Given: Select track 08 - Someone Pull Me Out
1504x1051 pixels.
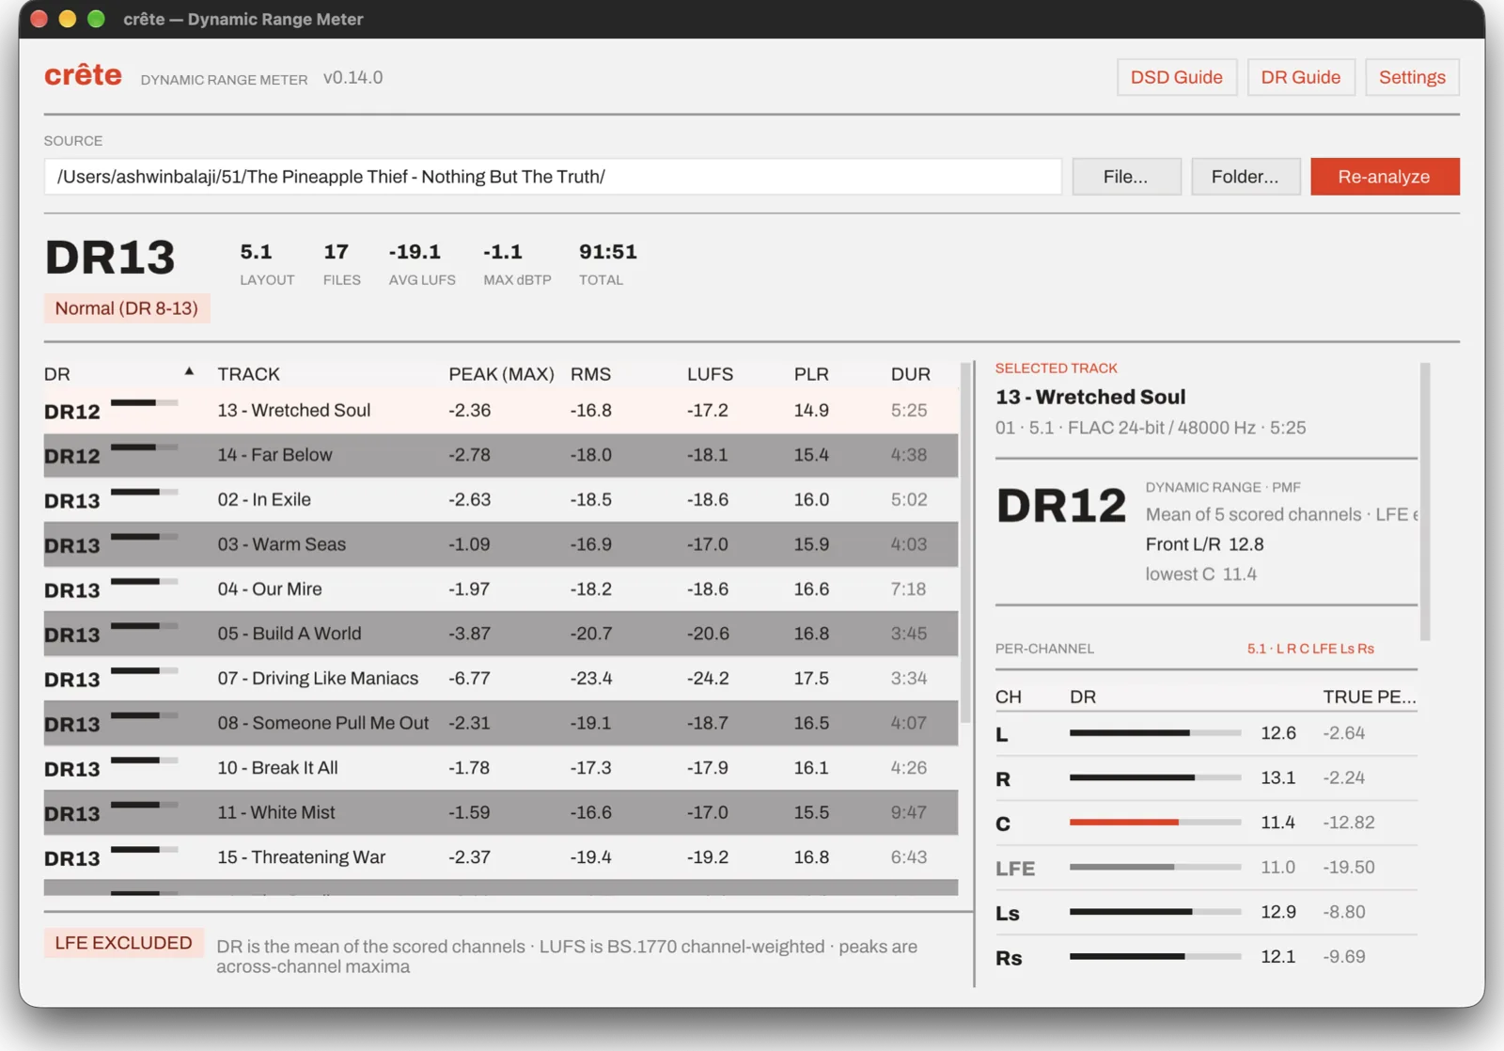Looking at the screenshot, I should point(501,723).
